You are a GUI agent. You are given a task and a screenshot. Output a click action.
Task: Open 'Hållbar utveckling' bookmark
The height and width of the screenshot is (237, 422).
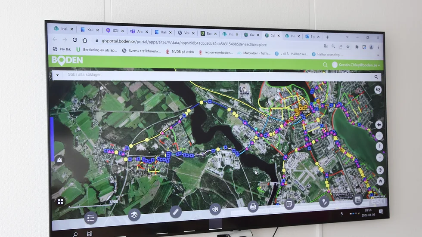[328, 54]
